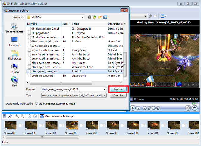The image size is (201, 146).
Task: Split the clip at current frame
Action: coord(188,108)
